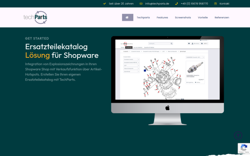Click the heart wishlist icon in mockup

point(189,43)
